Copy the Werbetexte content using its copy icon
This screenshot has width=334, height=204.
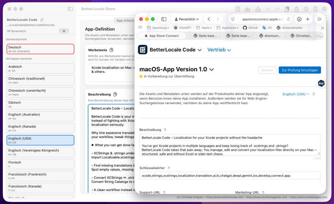coord(112,50)
